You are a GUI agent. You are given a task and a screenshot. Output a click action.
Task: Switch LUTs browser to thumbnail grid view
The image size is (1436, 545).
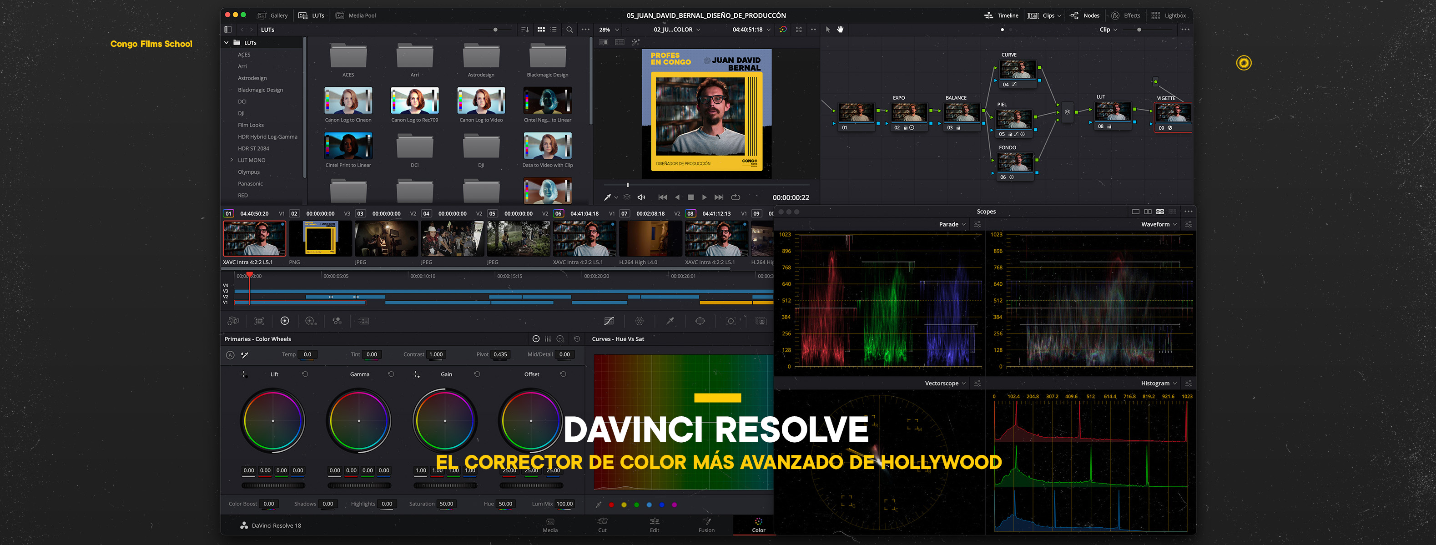541,30
